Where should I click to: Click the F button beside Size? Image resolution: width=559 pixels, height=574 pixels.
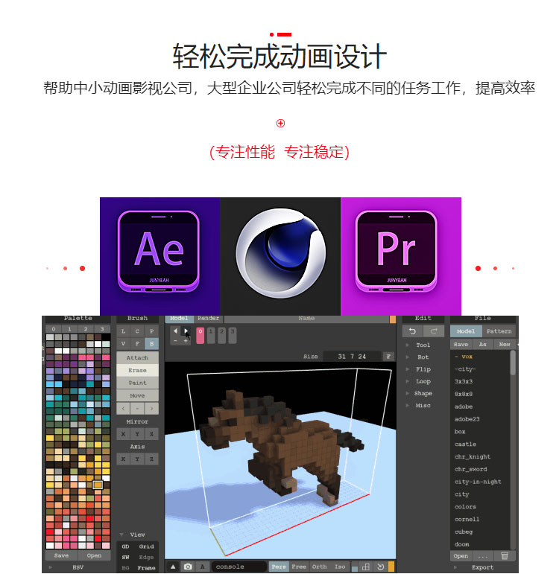[x=388, y=356]
